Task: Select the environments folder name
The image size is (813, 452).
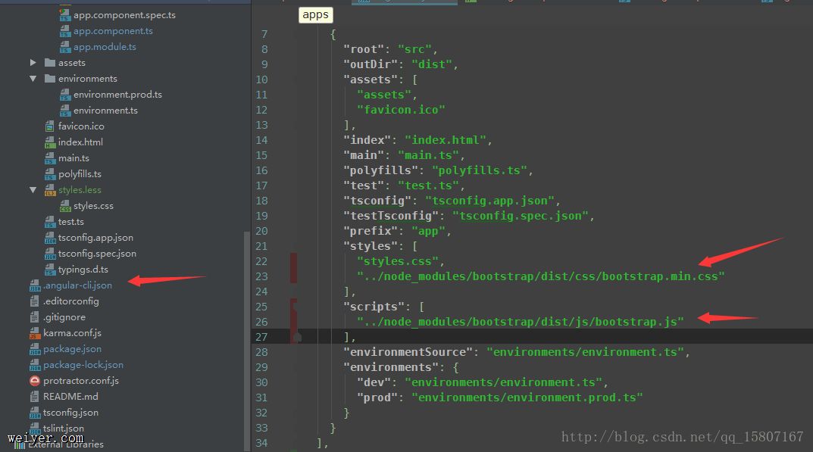Action: 88,79
